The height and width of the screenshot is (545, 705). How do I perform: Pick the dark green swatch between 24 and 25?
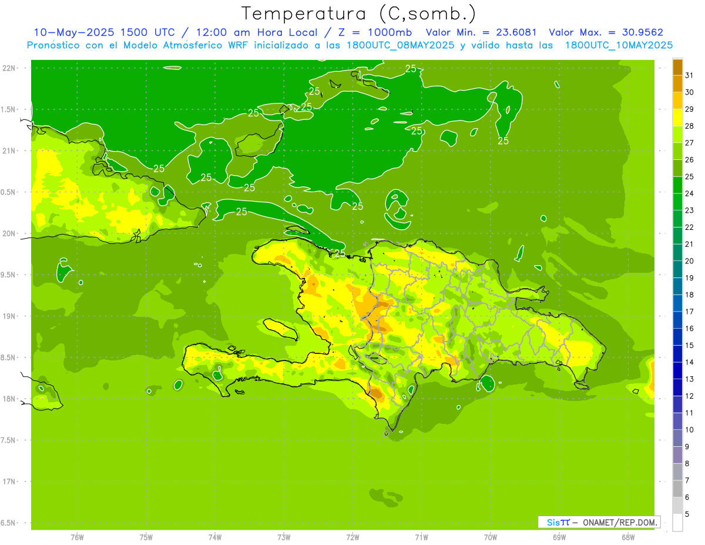[x=677, y=185]
